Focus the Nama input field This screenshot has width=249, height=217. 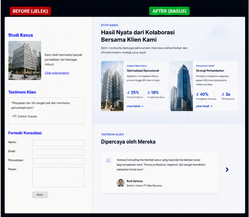point(58,143)
